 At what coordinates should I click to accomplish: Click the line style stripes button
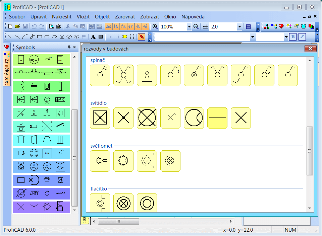tap(248, 26)
